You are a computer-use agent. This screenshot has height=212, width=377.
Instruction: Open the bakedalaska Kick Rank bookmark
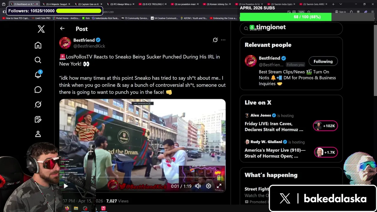105,18
